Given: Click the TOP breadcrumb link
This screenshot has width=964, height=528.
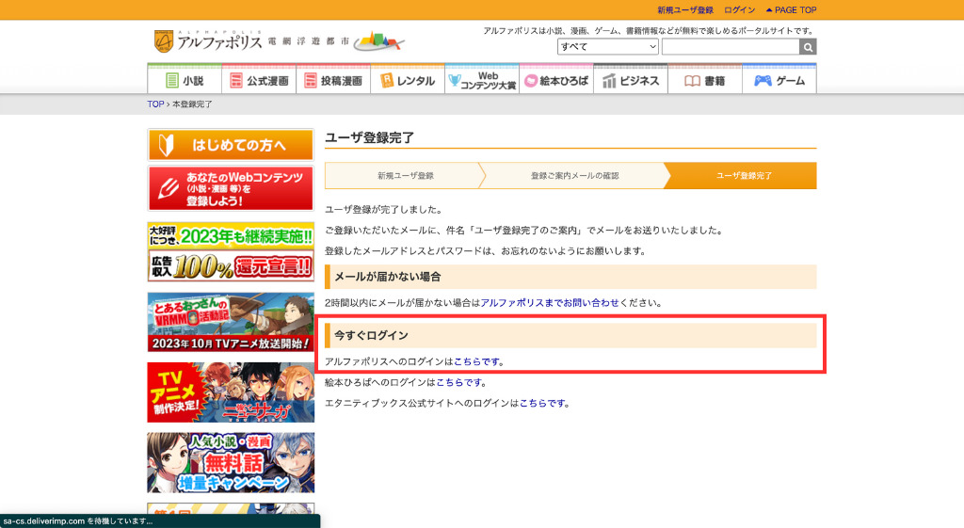Looking at the screenshot, I should coord(155,104).
